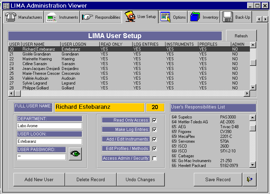Select Mettler-Toledo AG AE-200S entry
The height and width of the screenshot is (194, 270).
tap(210, 122)
